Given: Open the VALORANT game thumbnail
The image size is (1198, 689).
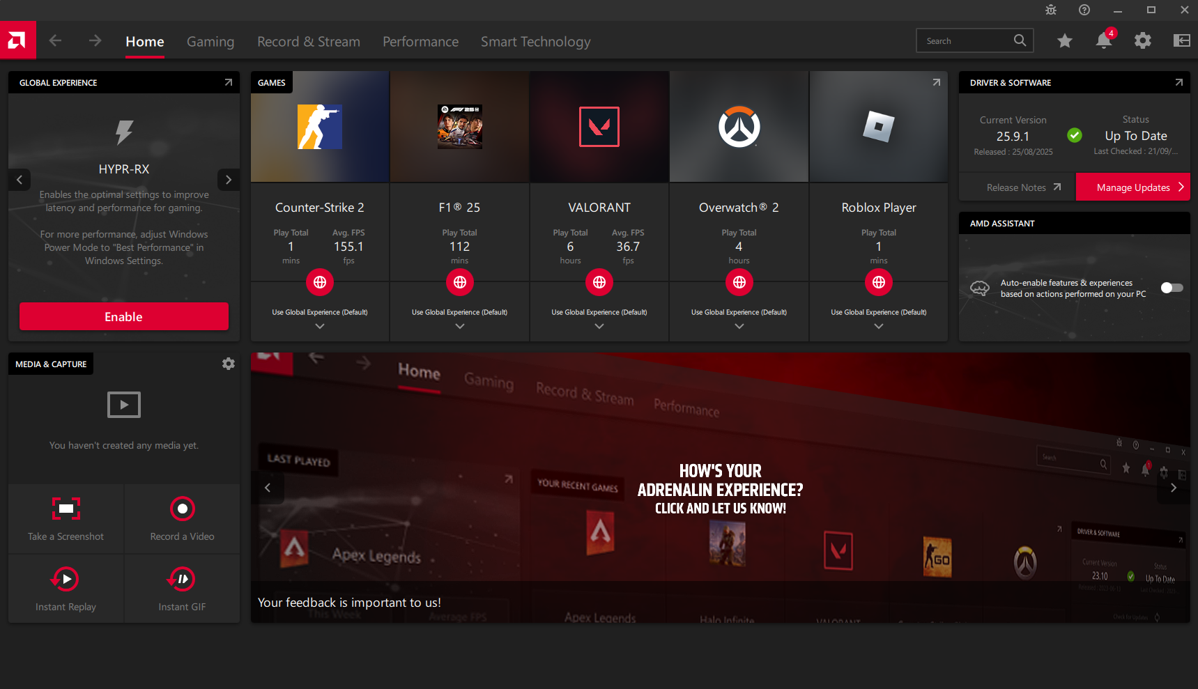Looking at the screenshot, I should (x=599, y=127).
